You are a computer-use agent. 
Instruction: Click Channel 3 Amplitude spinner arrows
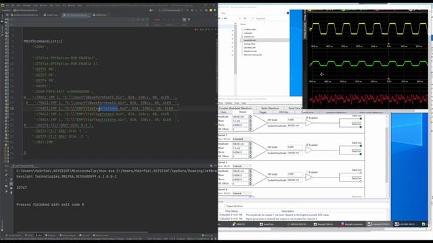pos(250,171)
